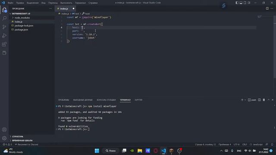This screenshot has height=155, width=276.
Task: Toggle primary sidebar layout icon
Action: pos(237,3)
